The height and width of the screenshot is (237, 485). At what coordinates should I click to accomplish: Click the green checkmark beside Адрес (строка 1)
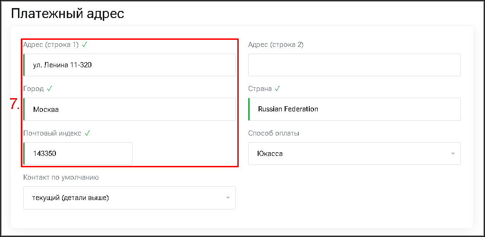pyautogui.click(x=84, y=45)
